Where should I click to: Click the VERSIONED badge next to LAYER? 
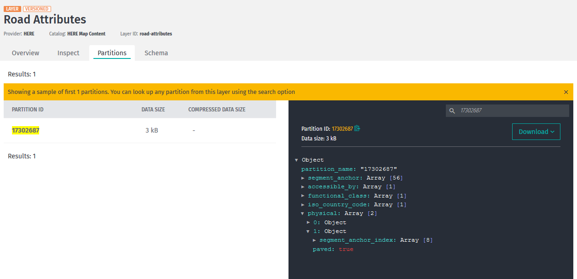(x=37, y=9)
